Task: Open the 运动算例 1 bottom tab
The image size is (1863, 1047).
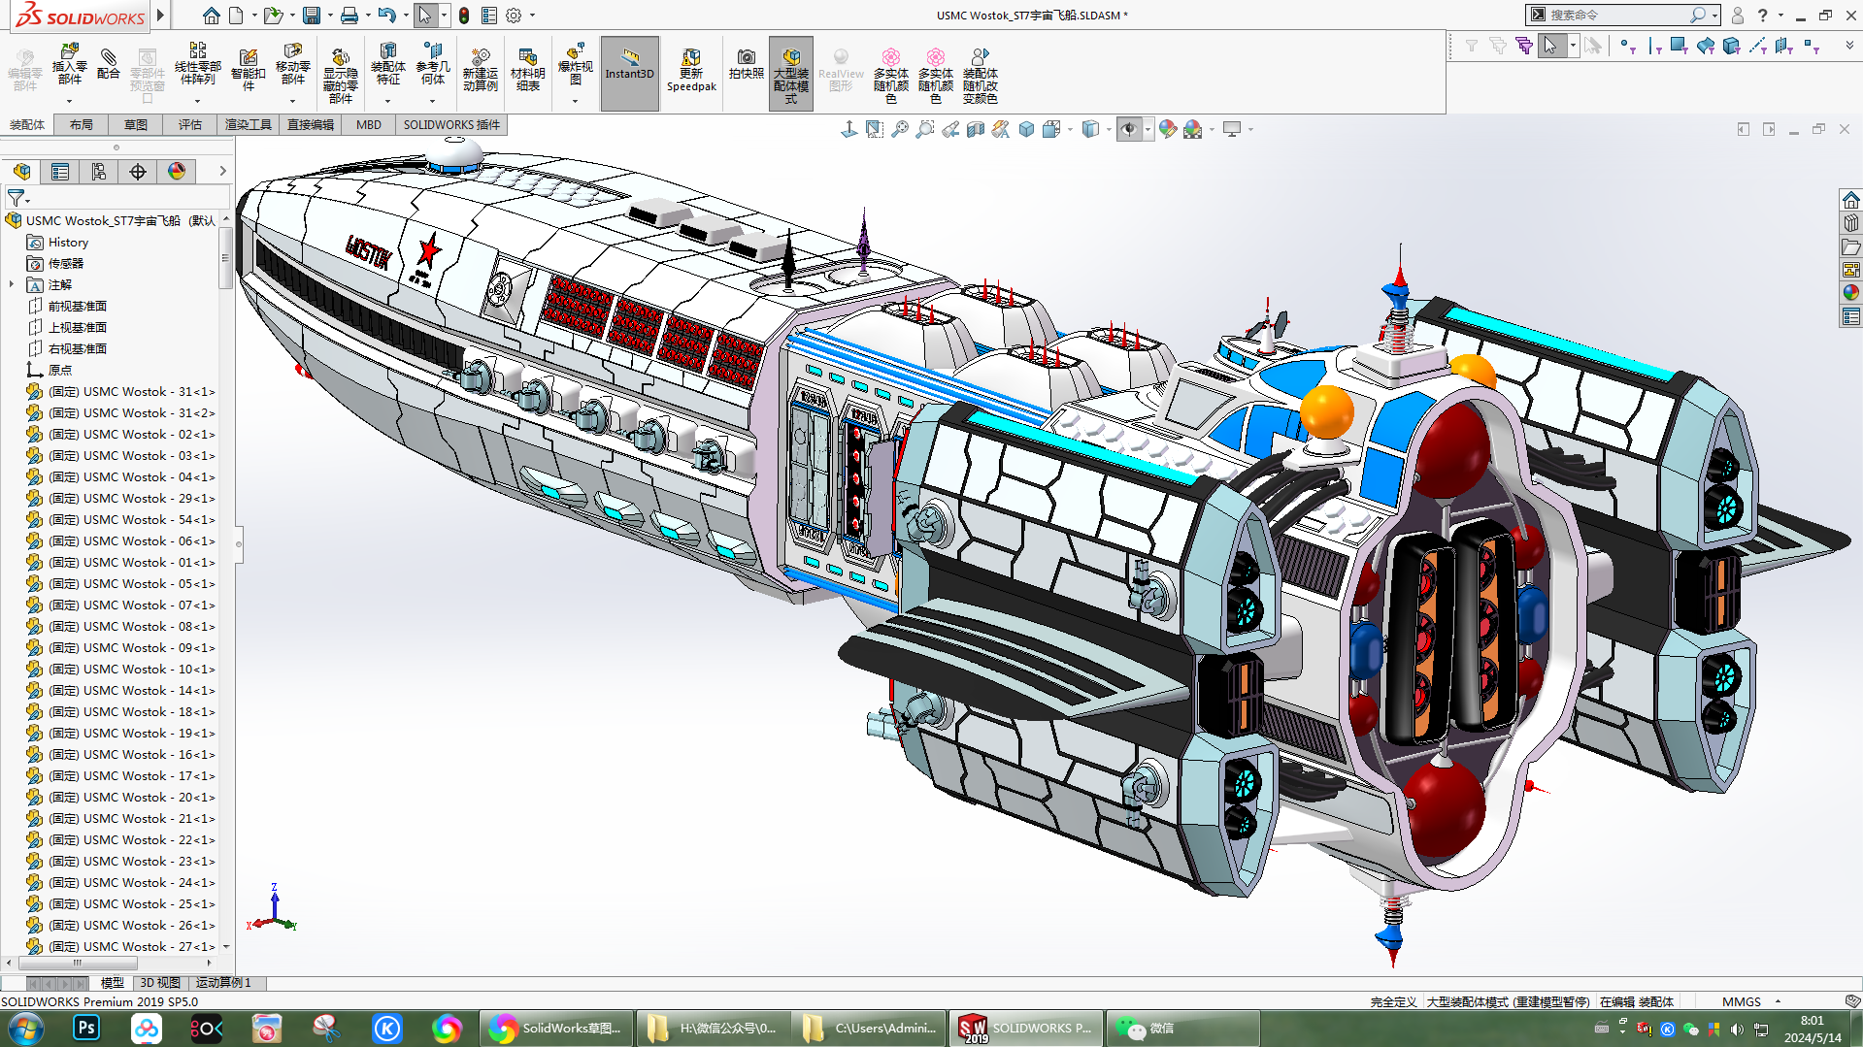Action: 223,983
